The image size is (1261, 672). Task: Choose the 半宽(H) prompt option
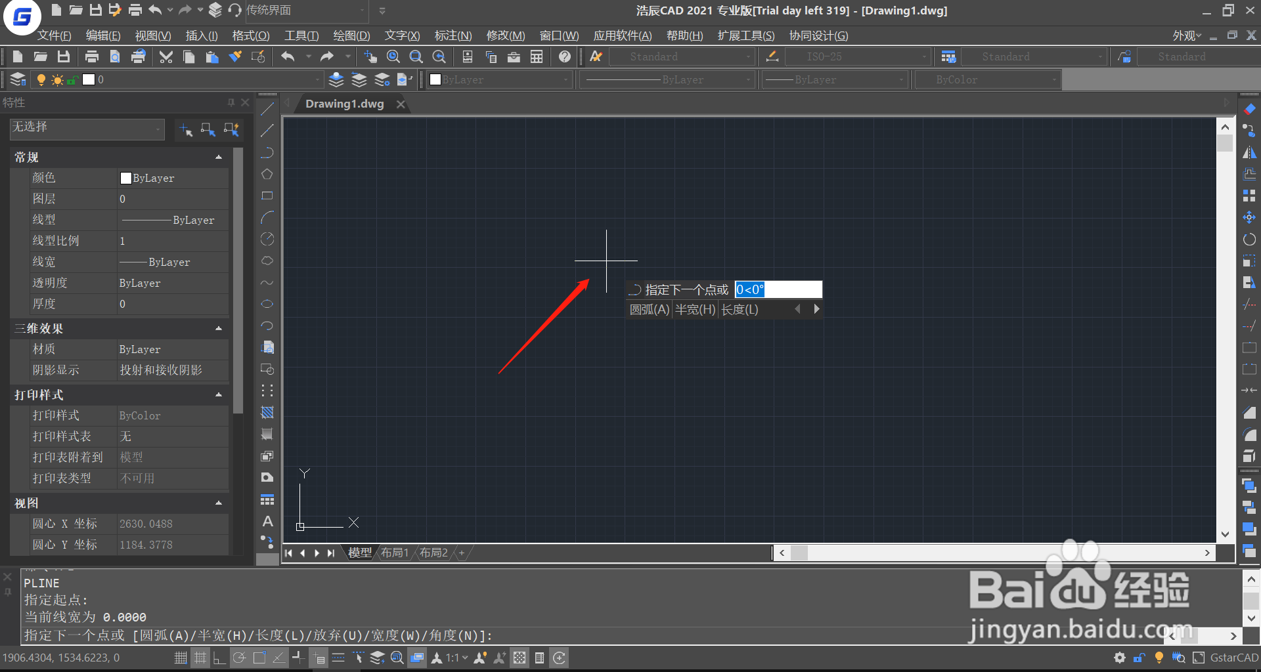(695, 310)
